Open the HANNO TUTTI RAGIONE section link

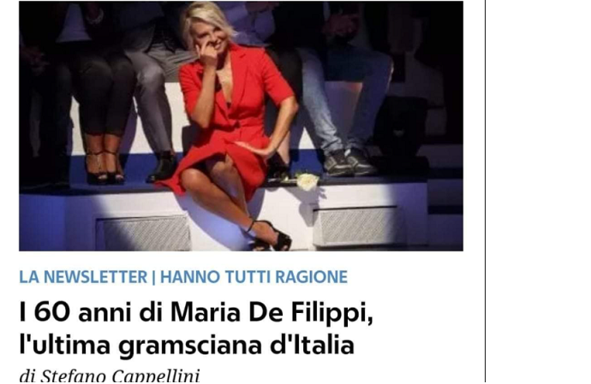pos(254,277)
